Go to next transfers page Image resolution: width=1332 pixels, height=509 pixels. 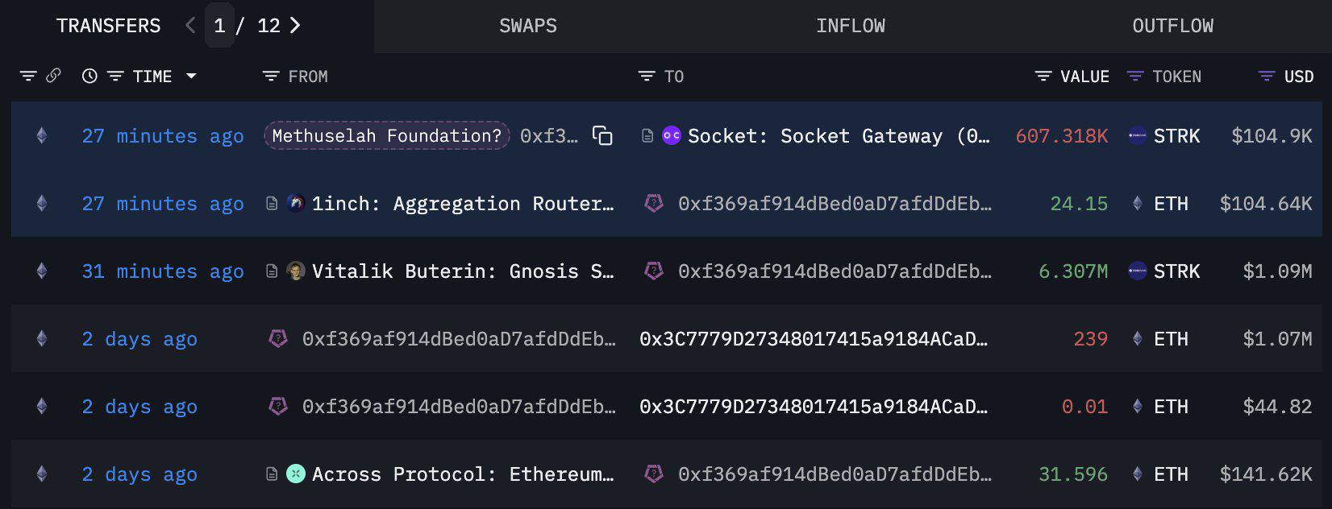click(x=295, y=26)
